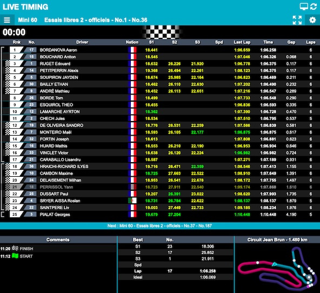The height and width of the screenshot is (293, 320).
Task: Click the checkered FINISH flag icon
Action: click(x=15, y=248)
